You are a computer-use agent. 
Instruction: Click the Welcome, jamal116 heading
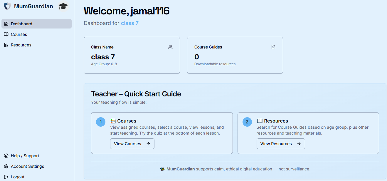click(x=127, y=11)
